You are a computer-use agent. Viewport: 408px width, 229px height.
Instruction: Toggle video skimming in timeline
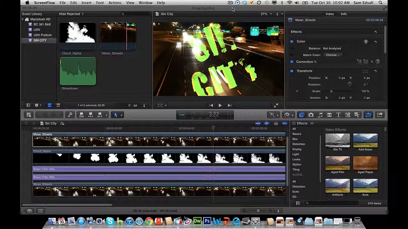coord(258,123)
